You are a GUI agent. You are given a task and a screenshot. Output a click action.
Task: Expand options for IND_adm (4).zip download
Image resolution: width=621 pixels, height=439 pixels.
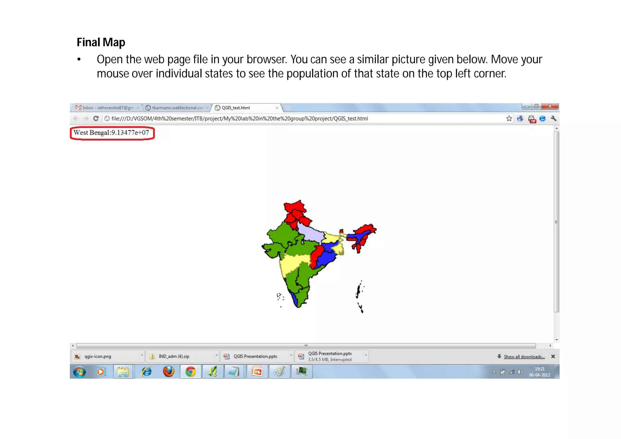[x=216, y=355]
